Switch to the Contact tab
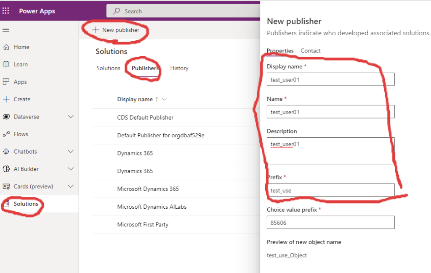431x273 pixels. pyautogui.click(x=310, y=51)
